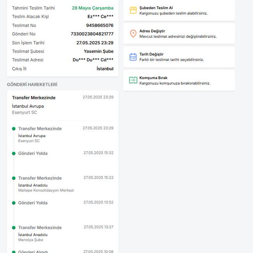The width and height of the screenshot is (253, 253).
Task: Click the Mevcut teslimat adresinizi değiştirebilirsiniz text
Action: coord(178,37)
